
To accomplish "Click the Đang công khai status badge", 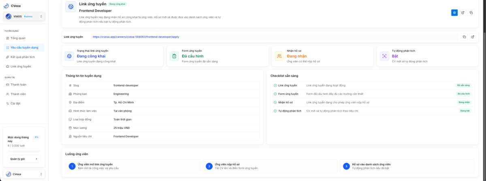I will [118, 4].
